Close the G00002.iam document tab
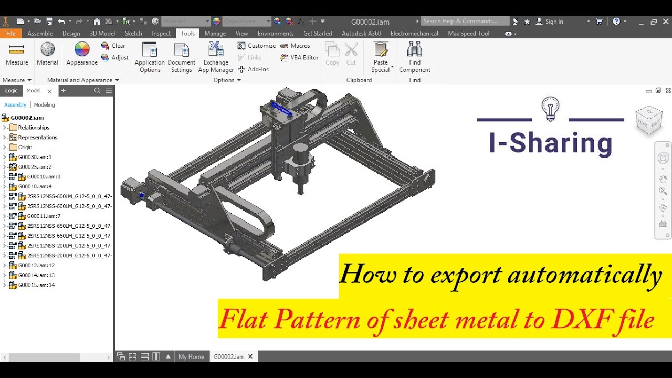 point(250,356)
